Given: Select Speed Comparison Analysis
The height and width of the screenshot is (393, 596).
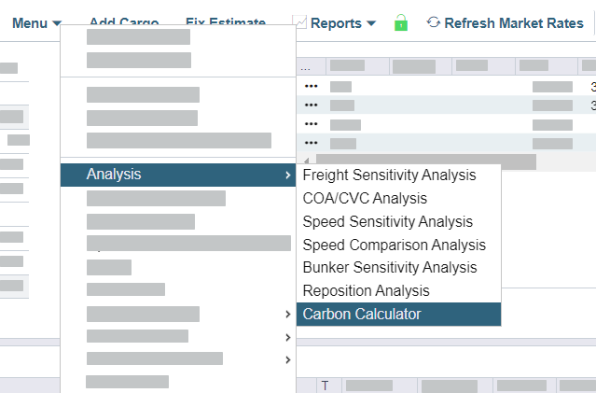Looking at the screenshot, I should point(394,245).
